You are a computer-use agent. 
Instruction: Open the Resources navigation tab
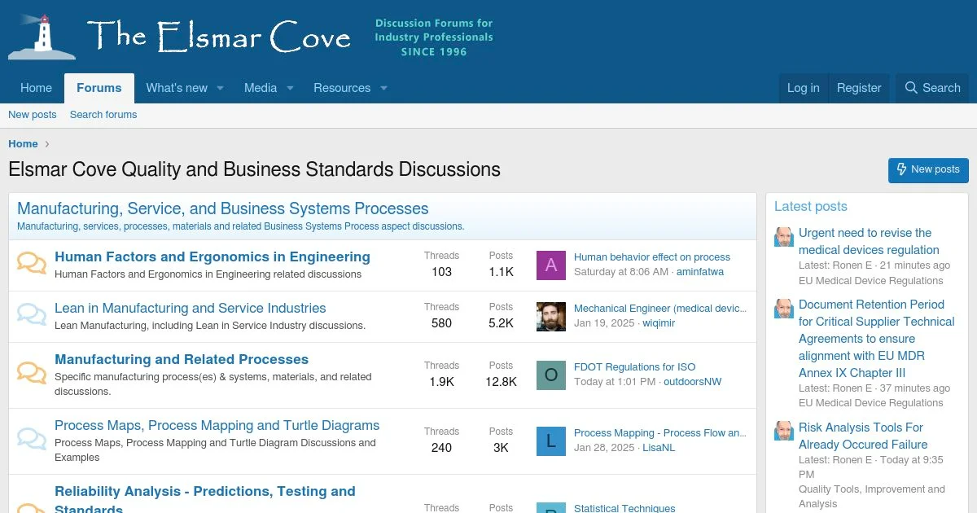[342, 88]
